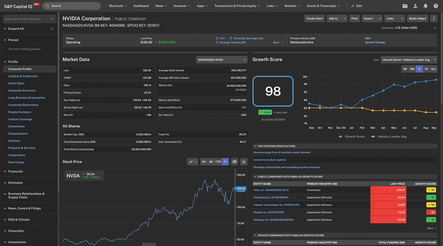Viewport: 443px width, 246px height.
Task: Select the YTD stock price range
Action: [218, 162]
